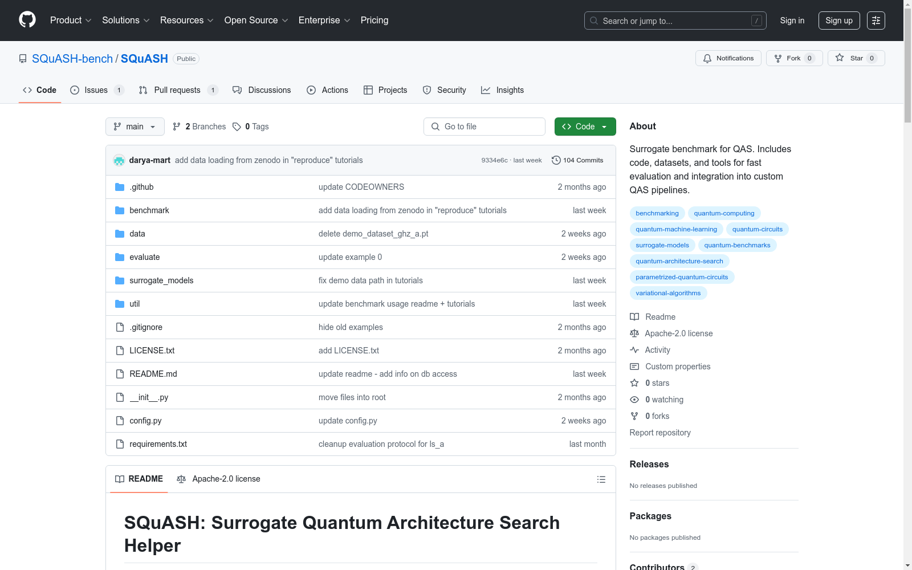Expand the Product menu
Image resolution: width=912 pixels, height=570 pixels.
[x=71, y=21]
